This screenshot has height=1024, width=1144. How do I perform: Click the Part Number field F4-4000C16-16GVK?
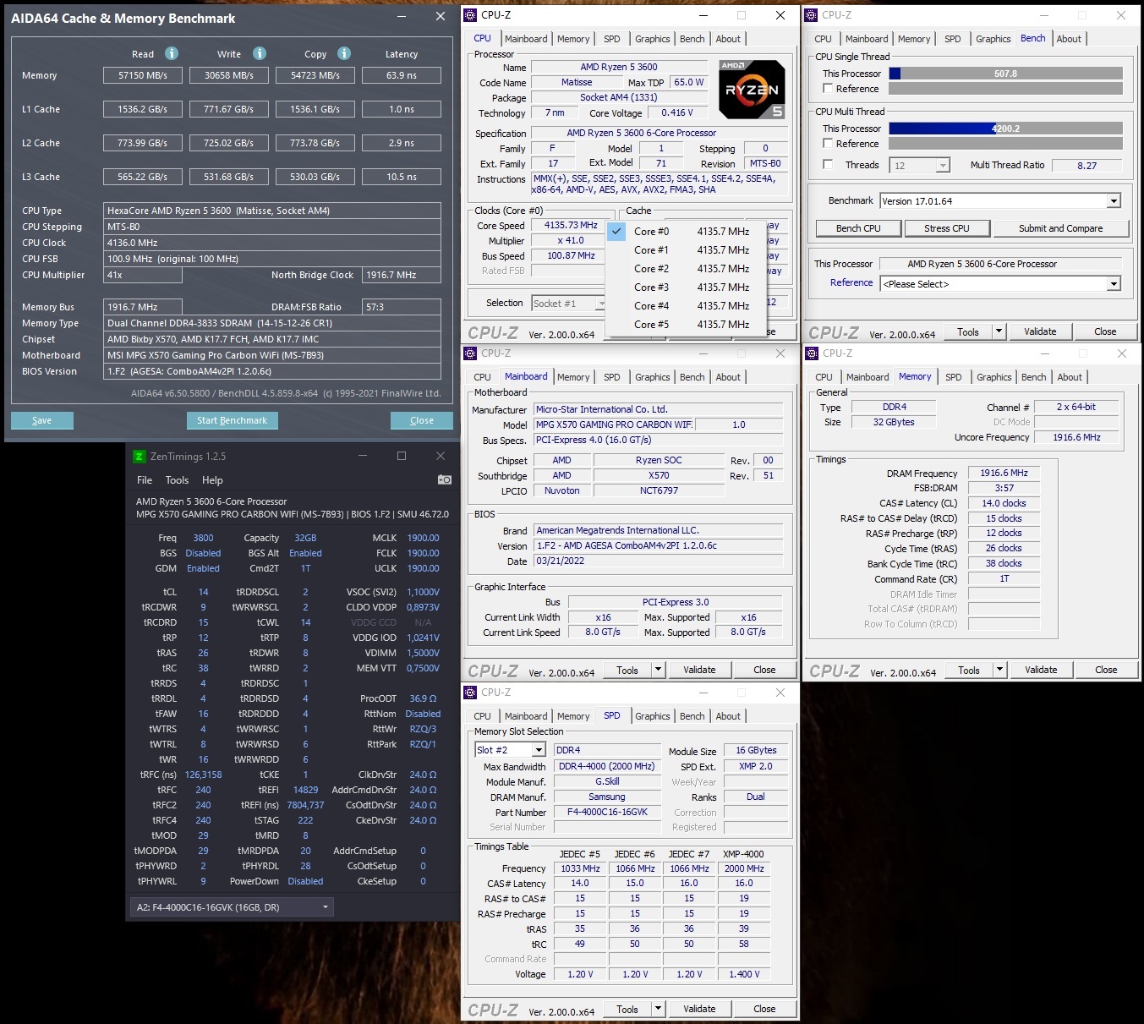(607, 812)
